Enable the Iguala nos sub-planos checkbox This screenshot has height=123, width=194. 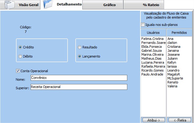(x=143, y=25)
